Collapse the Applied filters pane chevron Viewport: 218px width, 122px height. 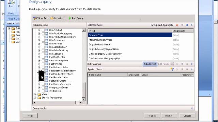tap(192, 69)
